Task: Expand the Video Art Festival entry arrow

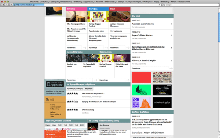Action: [x=171, y=61]
